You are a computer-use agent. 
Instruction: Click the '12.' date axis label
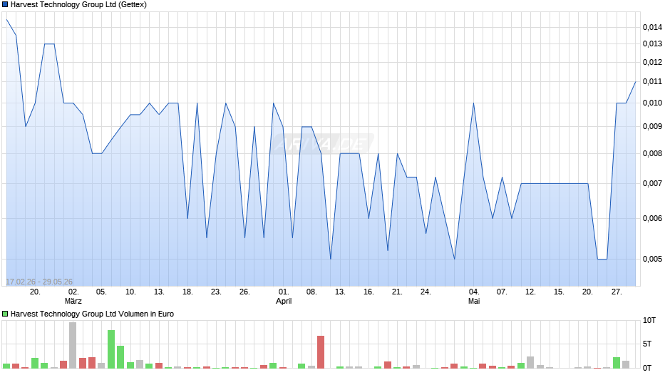(530, 292)
